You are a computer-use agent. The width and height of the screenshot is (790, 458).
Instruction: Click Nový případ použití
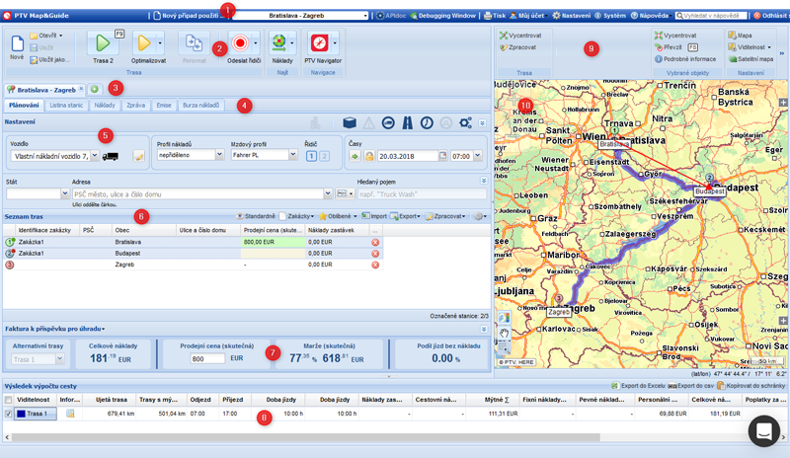tap(187, 16)
